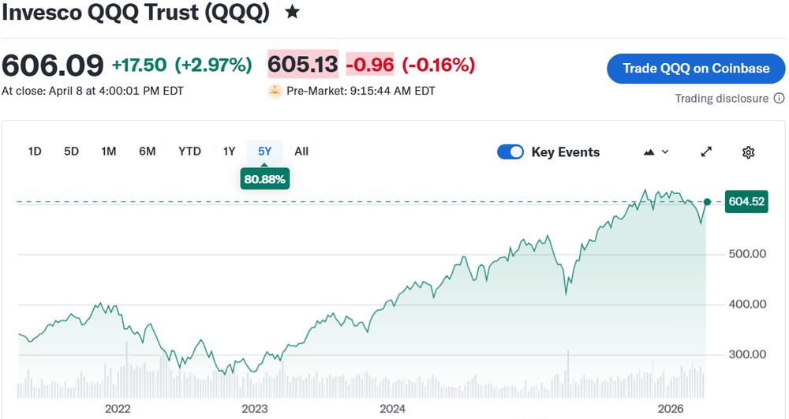Show the 6M chart range
The width and height of the screenshot is (789, 419).
click(148, 152)
